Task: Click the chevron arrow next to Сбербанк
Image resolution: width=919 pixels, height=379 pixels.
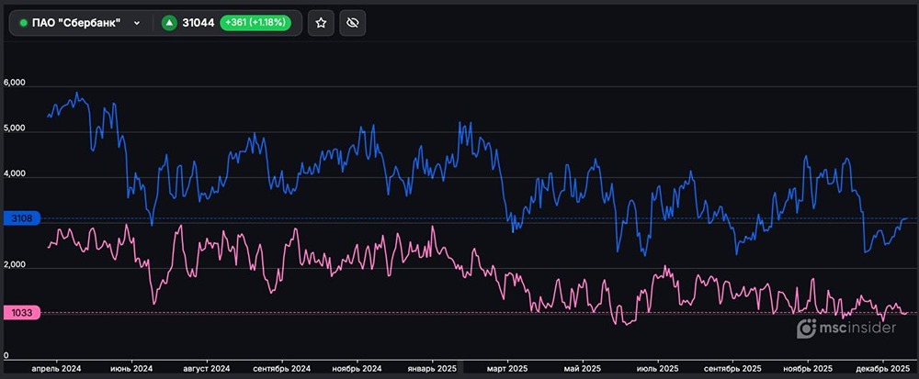Action: pyautogui.click(x=137, y=23)
